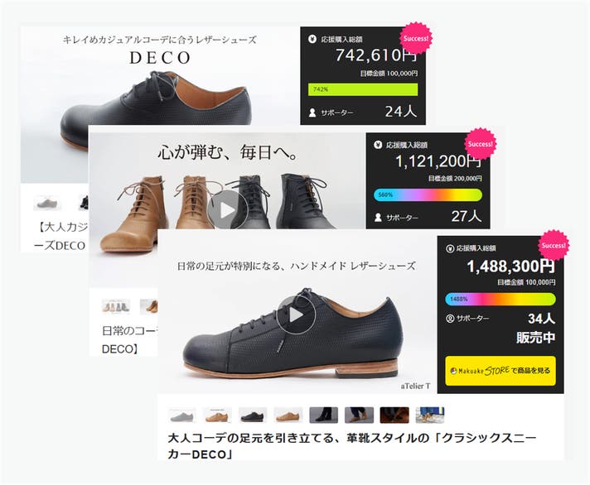Select the gray shoe thumbnail in the bottom row
This screenshot has height=485, width=590.
pos(181,415)
